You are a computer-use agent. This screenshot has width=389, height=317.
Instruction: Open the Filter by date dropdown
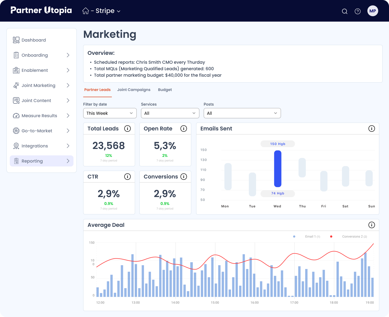tap(110, 113)
